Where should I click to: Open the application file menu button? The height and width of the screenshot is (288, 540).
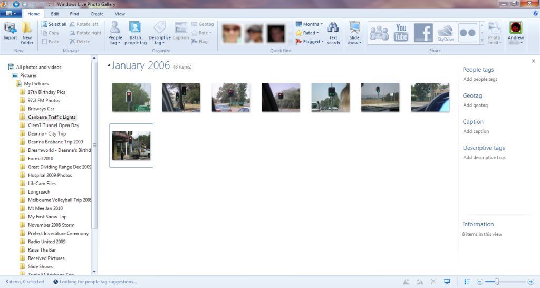tap(11, 13)
